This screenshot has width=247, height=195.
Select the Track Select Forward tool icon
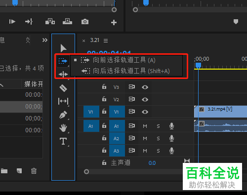tap(63, 61)
